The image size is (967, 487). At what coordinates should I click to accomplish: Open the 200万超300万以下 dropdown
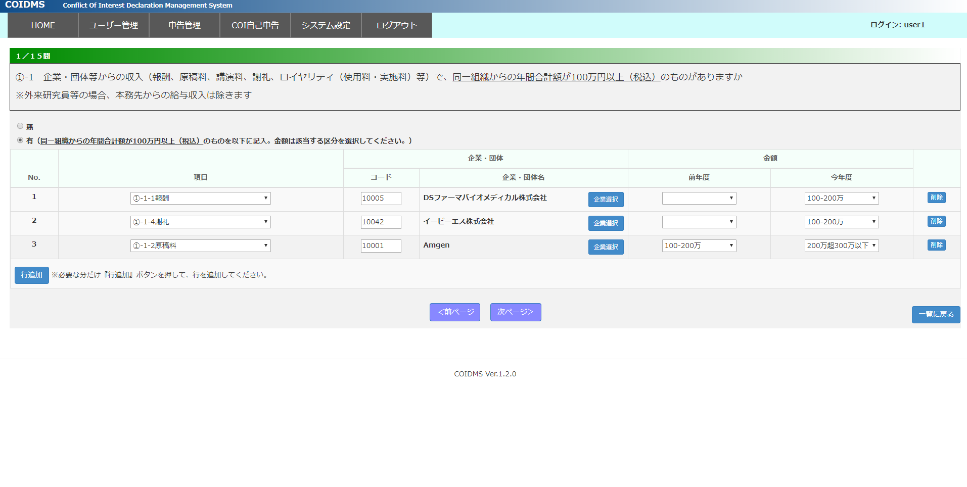tap(842, 246)
